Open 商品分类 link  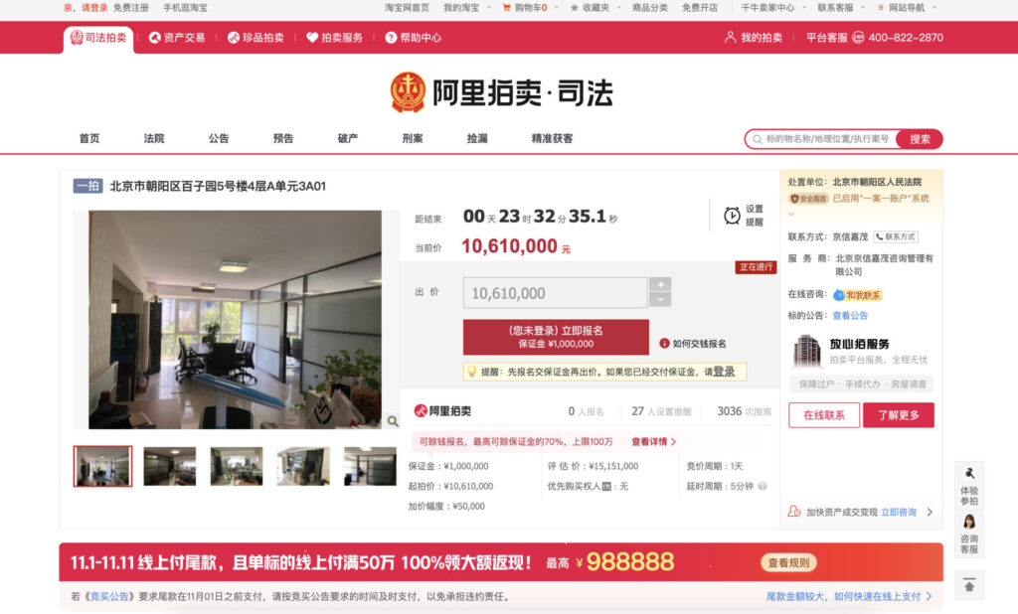pos(650,8)
